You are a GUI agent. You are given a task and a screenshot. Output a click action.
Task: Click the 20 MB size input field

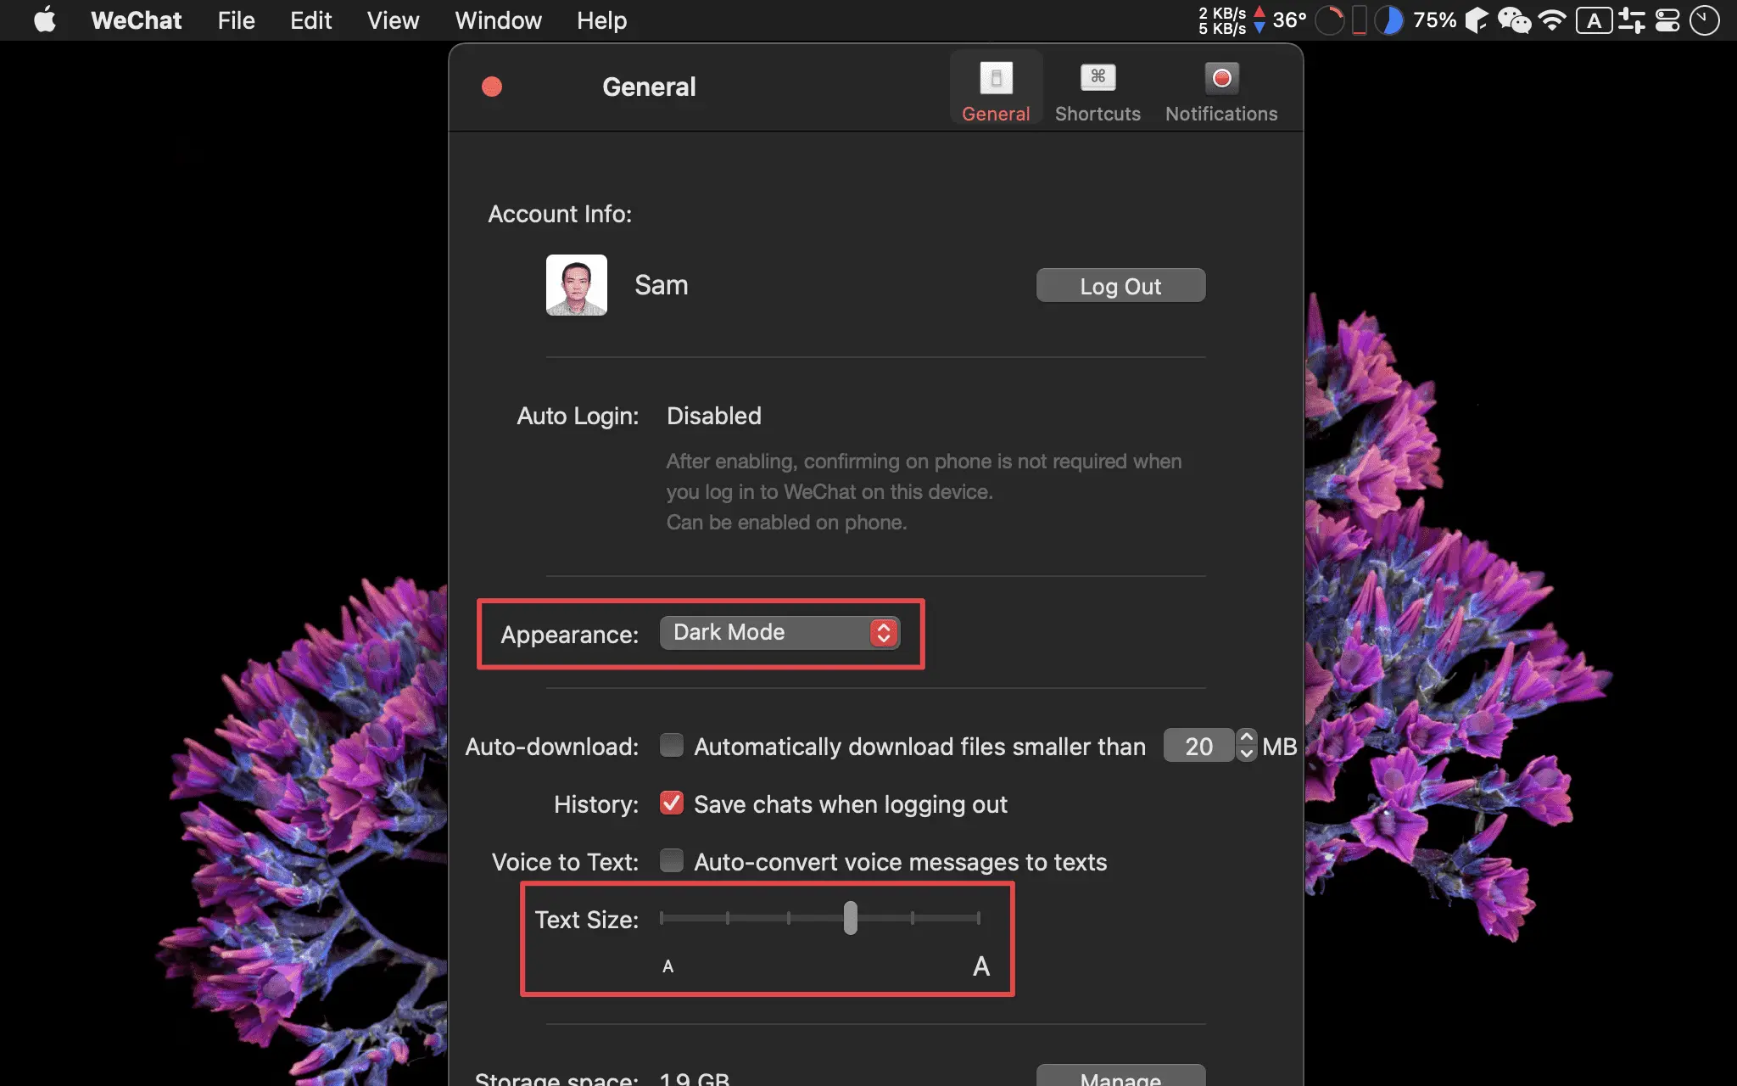point(1198,746)
